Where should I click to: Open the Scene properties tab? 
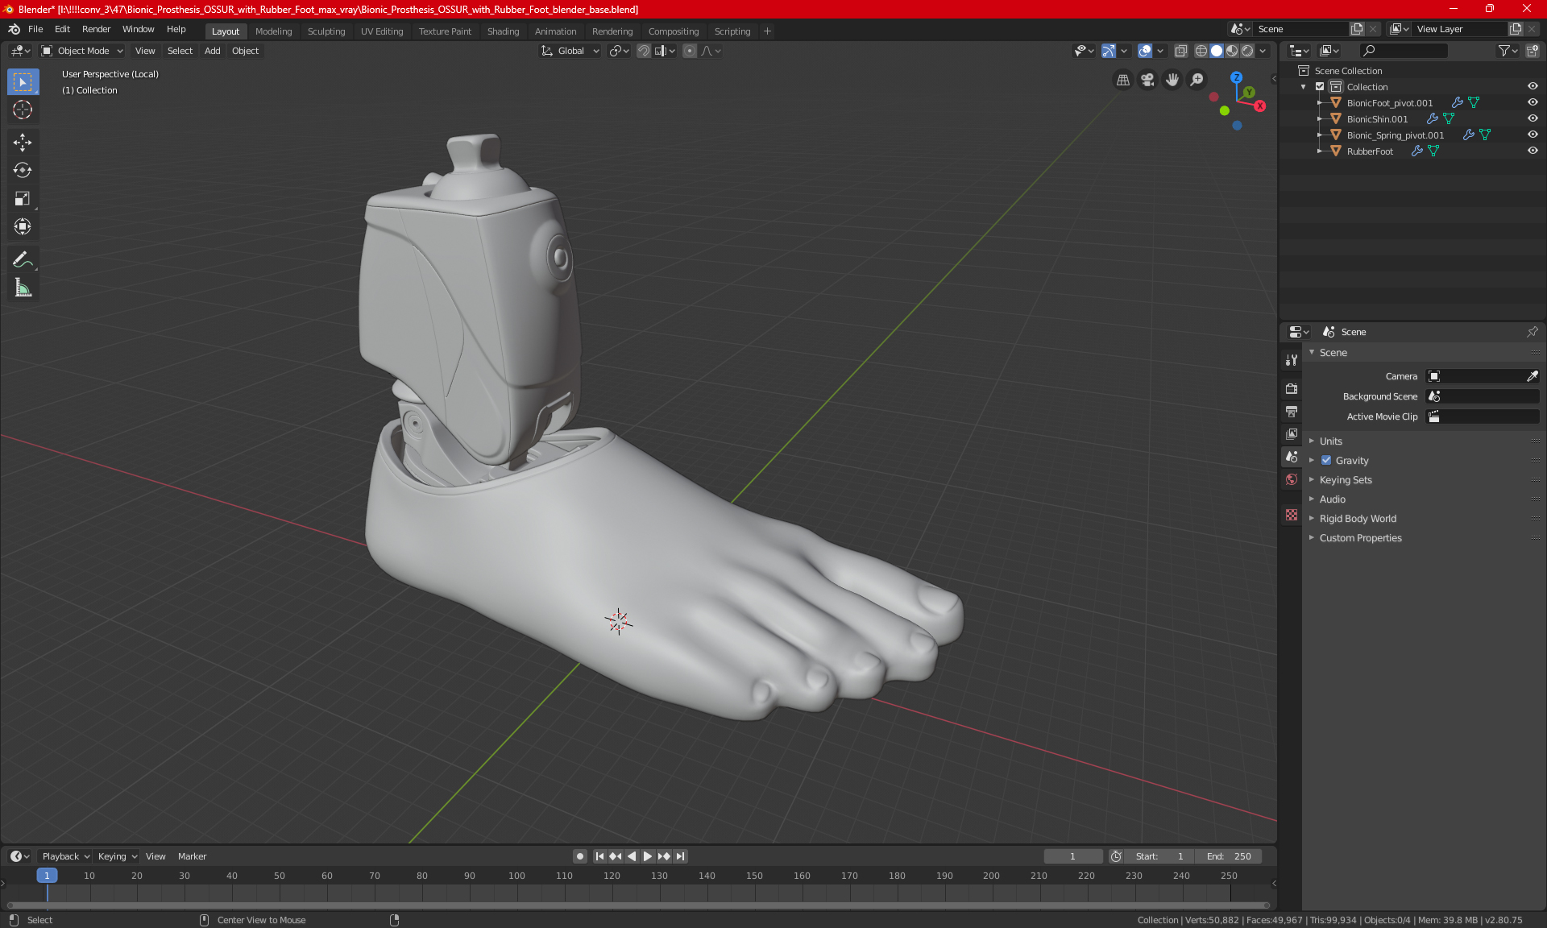pyautogui.click(x=1292, y=456)
